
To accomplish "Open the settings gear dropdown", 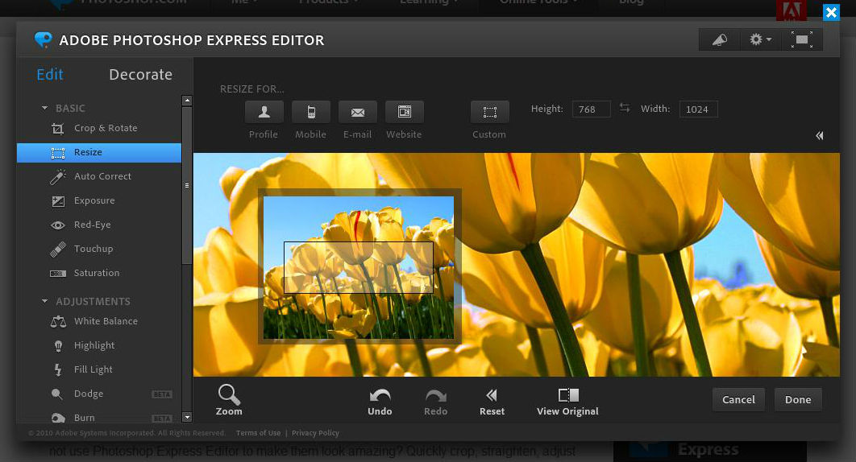I will (760, 39).
